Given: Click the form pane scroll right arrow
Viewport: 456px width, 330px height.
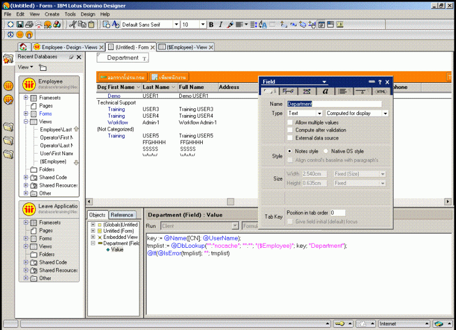Looking at the screenshot, I should coord(448,201).
